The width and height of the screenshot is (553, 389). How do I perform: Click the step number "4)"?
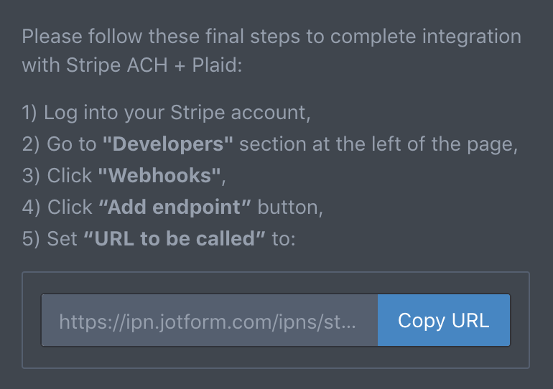(31, 207)
